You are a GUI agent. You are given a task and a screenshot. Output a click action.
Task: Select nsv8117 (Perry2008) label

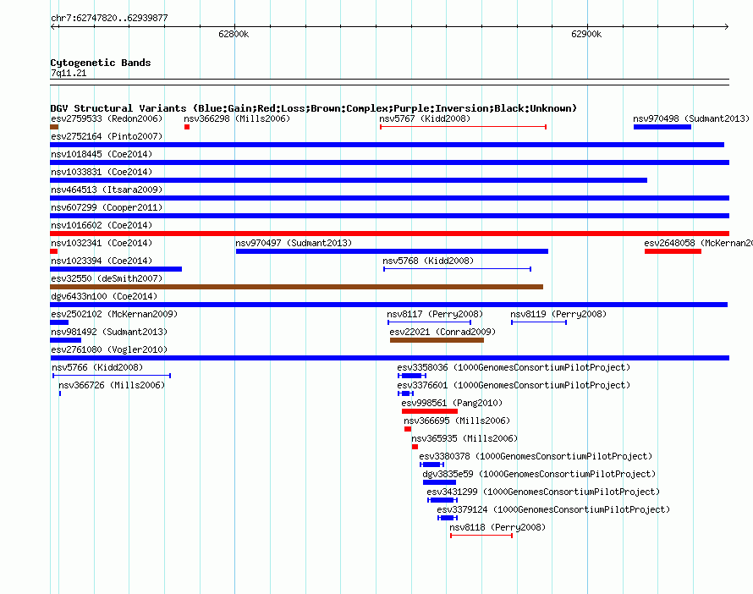tap(435, 314)
